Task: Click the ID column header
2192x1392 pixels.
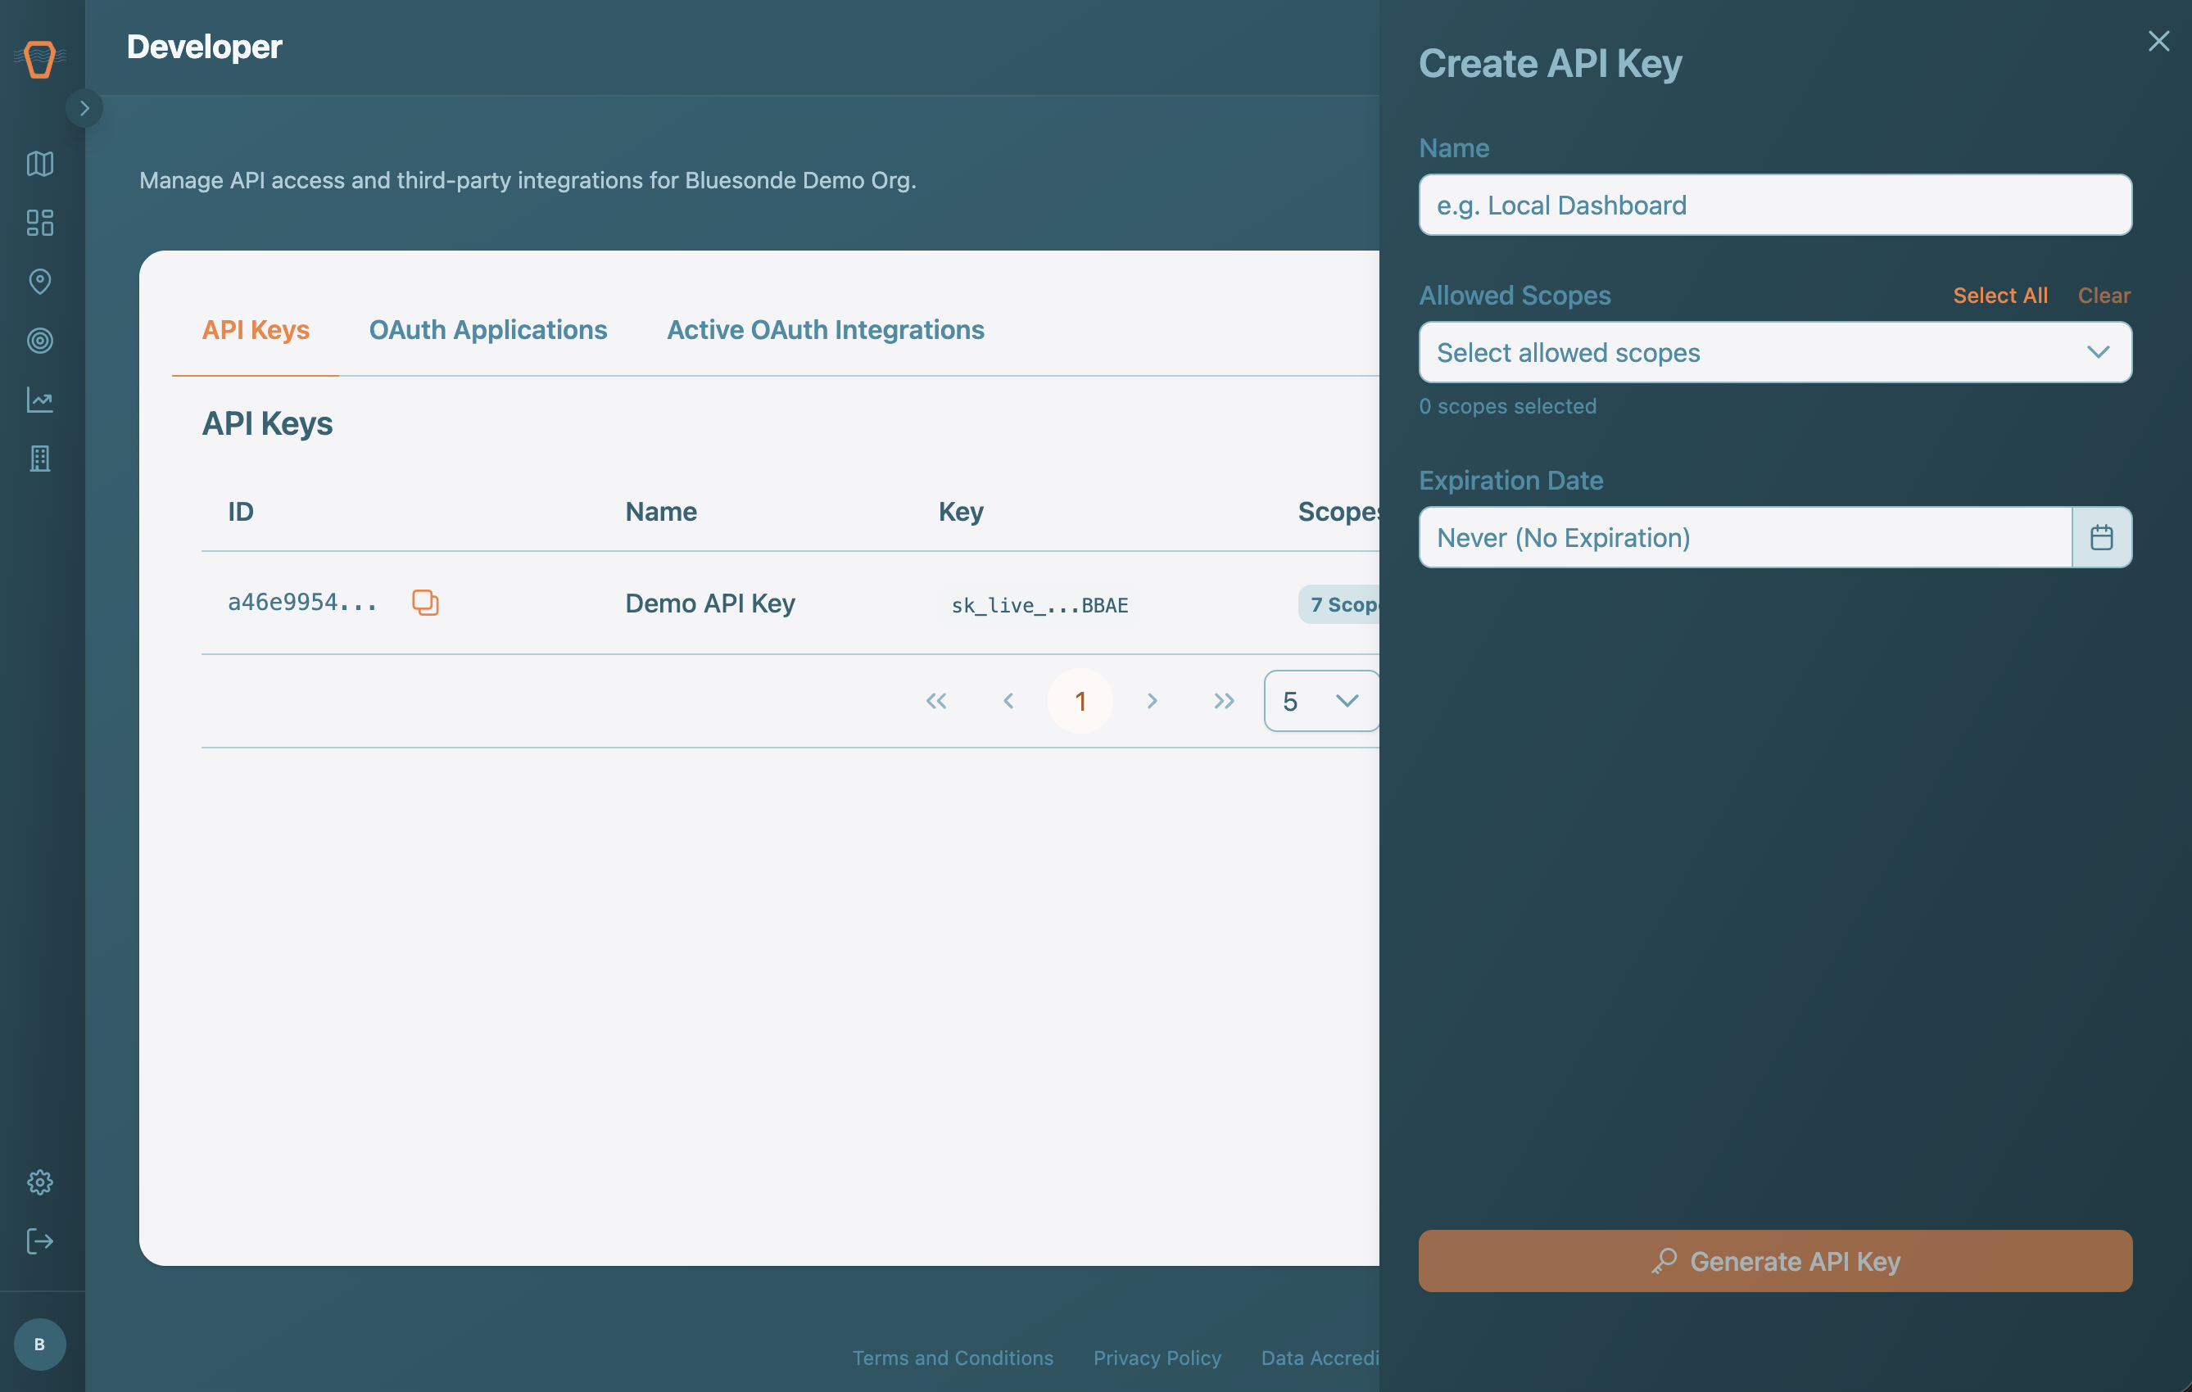Action: click(240, 511)
